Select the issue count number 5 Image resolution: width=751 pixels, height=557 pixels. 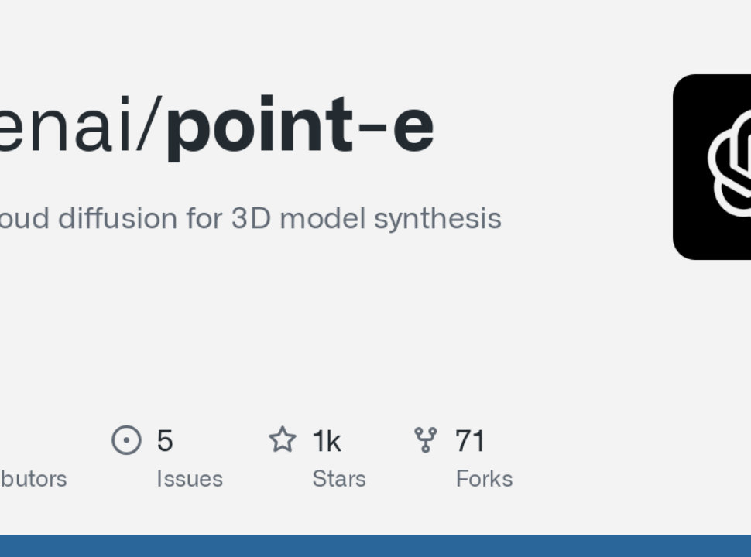[165, 441]
